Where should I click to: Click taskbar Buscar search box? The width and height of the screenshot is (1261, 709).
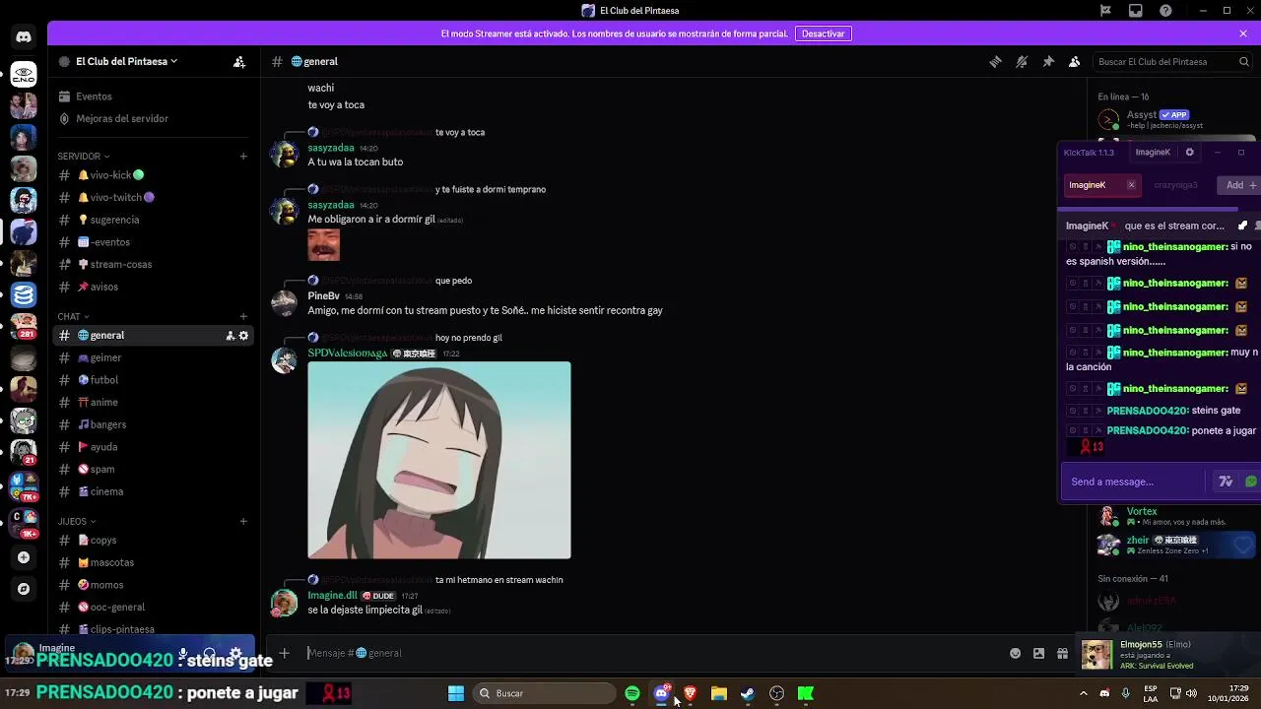click(544, 693)
